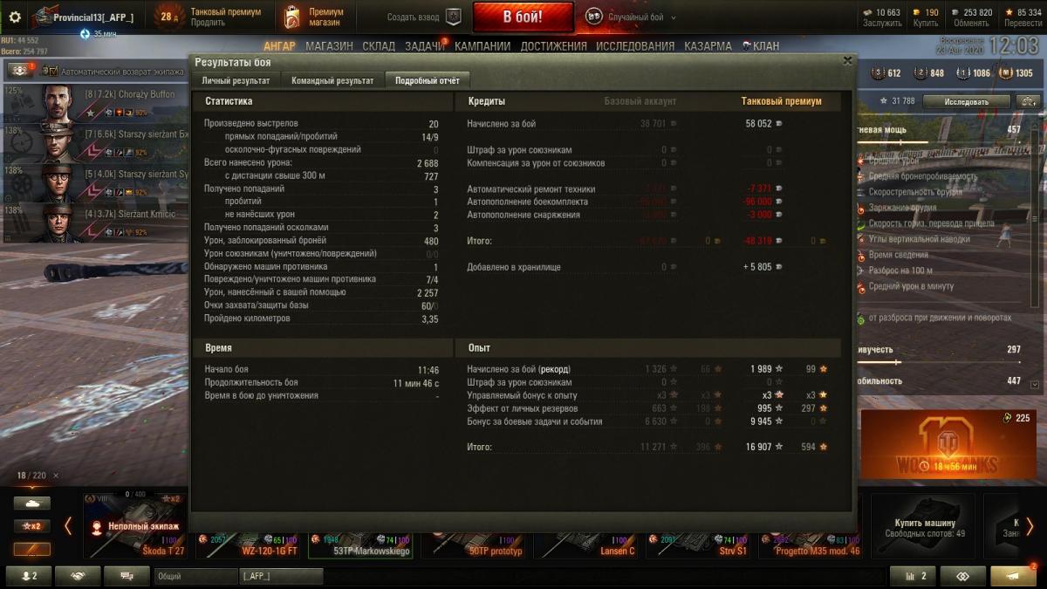This screenshot has height=589, width=1047.
Task: Select crew member Chorąży Buffon
Action: tap(98, 102)
